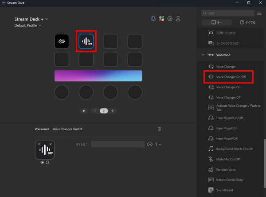Go to page 1
The height and width of the screenshot is (197, 266).
pos(95,111)
